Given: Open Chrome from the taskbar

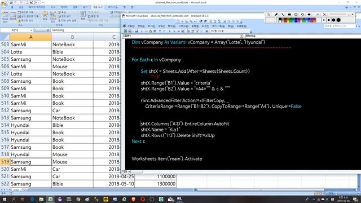Looking at the screenshot, I should tap(78, 199).
